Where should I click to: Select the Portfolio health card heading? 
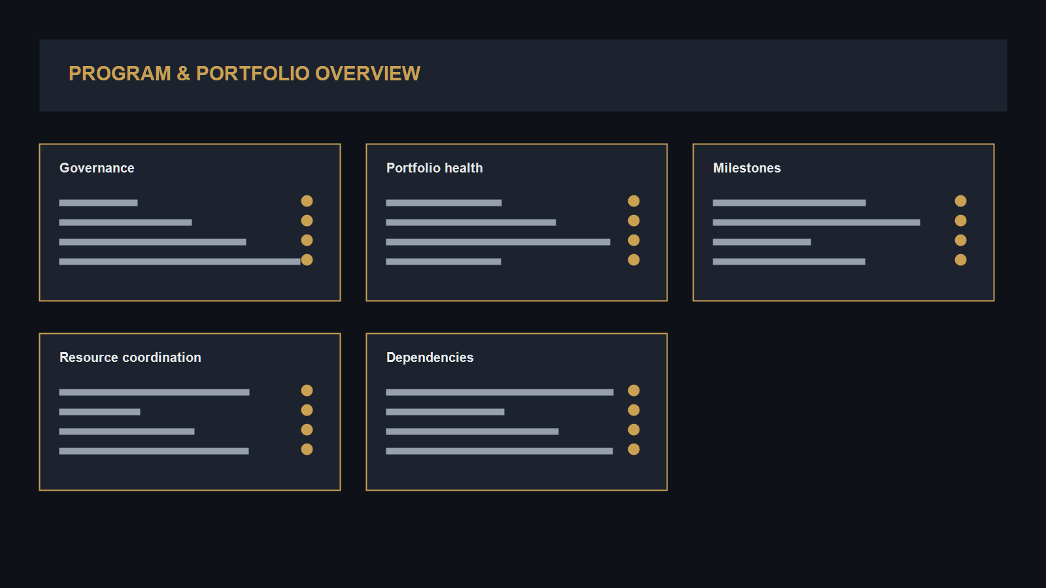point(435,168)
